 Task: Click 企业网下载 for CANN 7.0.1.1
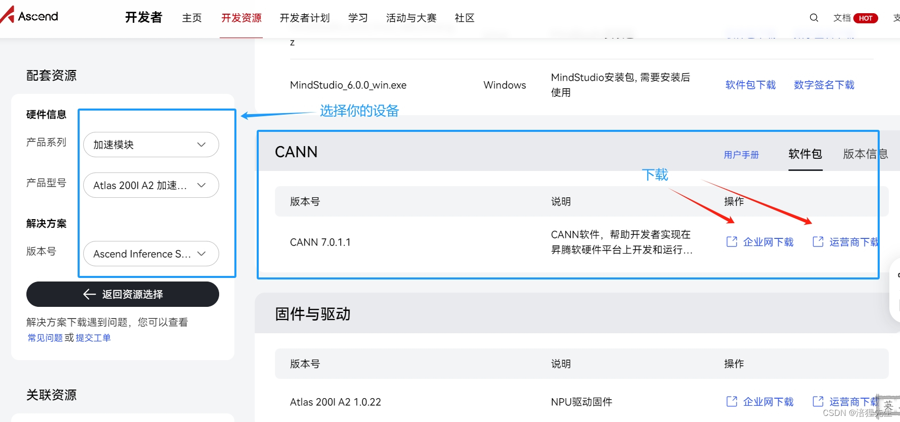coord(768,242)
